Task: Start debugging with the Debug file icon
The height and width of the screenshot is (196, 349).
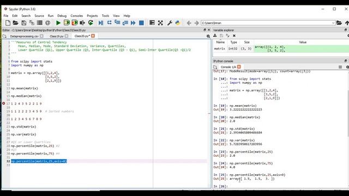Action: (x=101, y=23)
